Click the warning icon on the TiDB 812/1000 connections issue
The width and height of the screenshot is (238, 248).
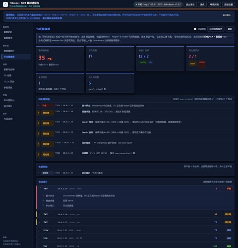click(x=38, y=154)
